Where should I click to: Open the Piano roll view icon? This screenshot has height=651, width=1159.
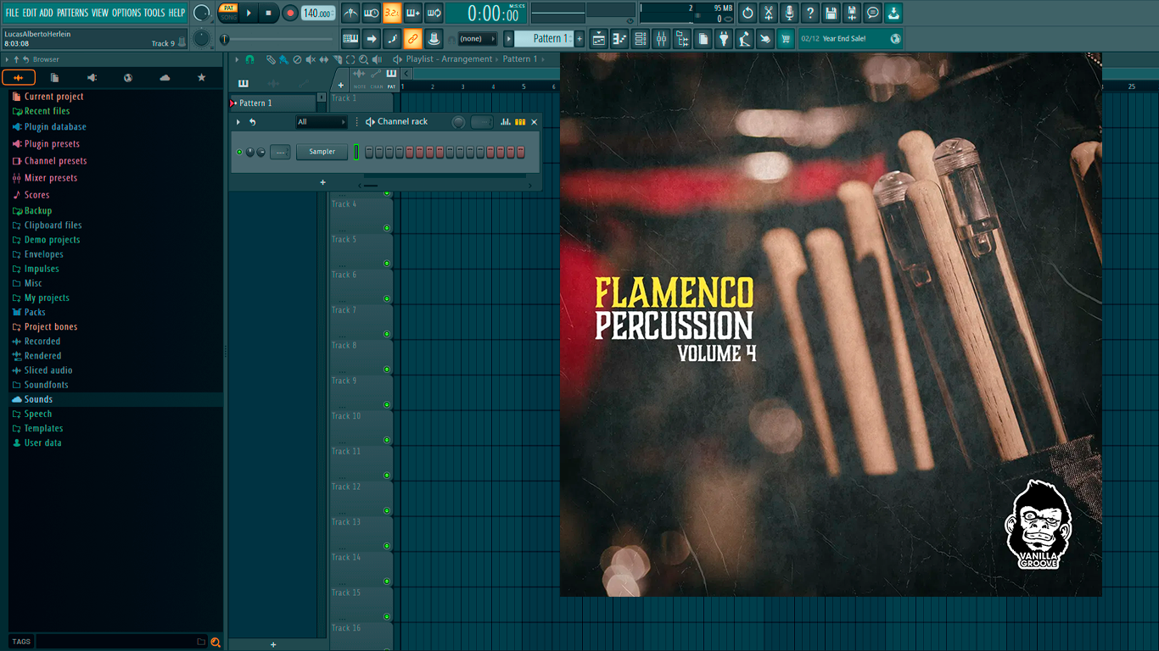tap(619, 38)
